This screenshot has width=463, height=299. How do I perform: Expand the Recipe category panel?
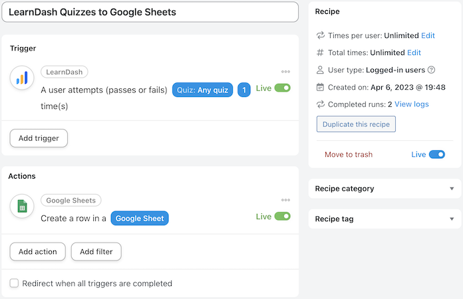tap(385, 189)
